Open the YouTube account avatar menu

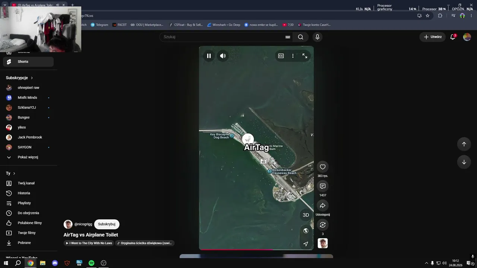click(x=467, y=37)
